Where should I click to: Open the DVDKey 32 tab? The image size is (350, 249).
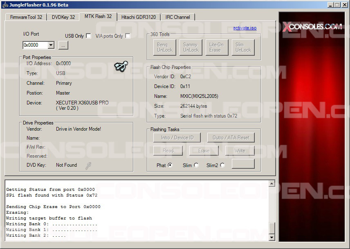pos(63,17)
